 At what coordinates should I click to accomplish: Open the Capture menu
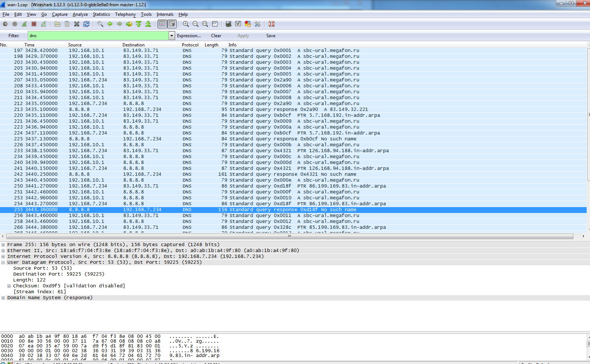click(60, 14)
